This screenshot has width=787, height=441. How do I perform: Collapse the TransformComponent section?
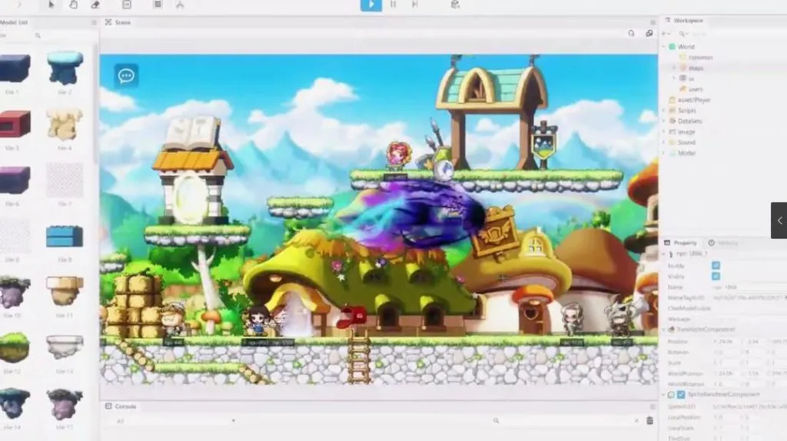coord(664,330)
